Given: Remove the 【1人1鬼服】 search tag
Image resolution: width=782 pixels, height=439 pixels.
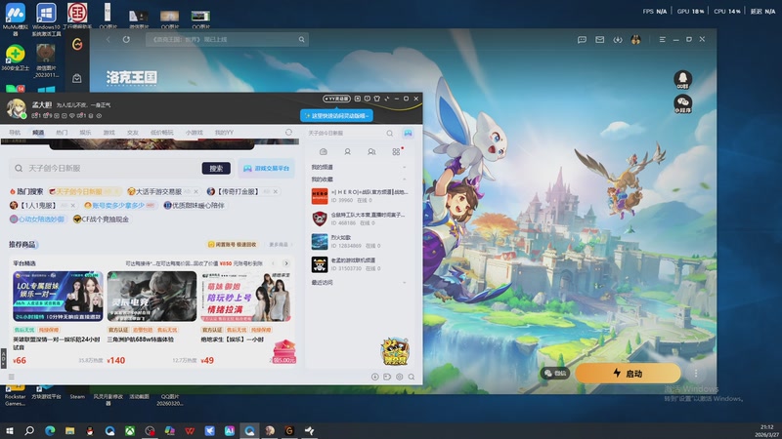Looking at the screenshot, I should pos(72,206).
